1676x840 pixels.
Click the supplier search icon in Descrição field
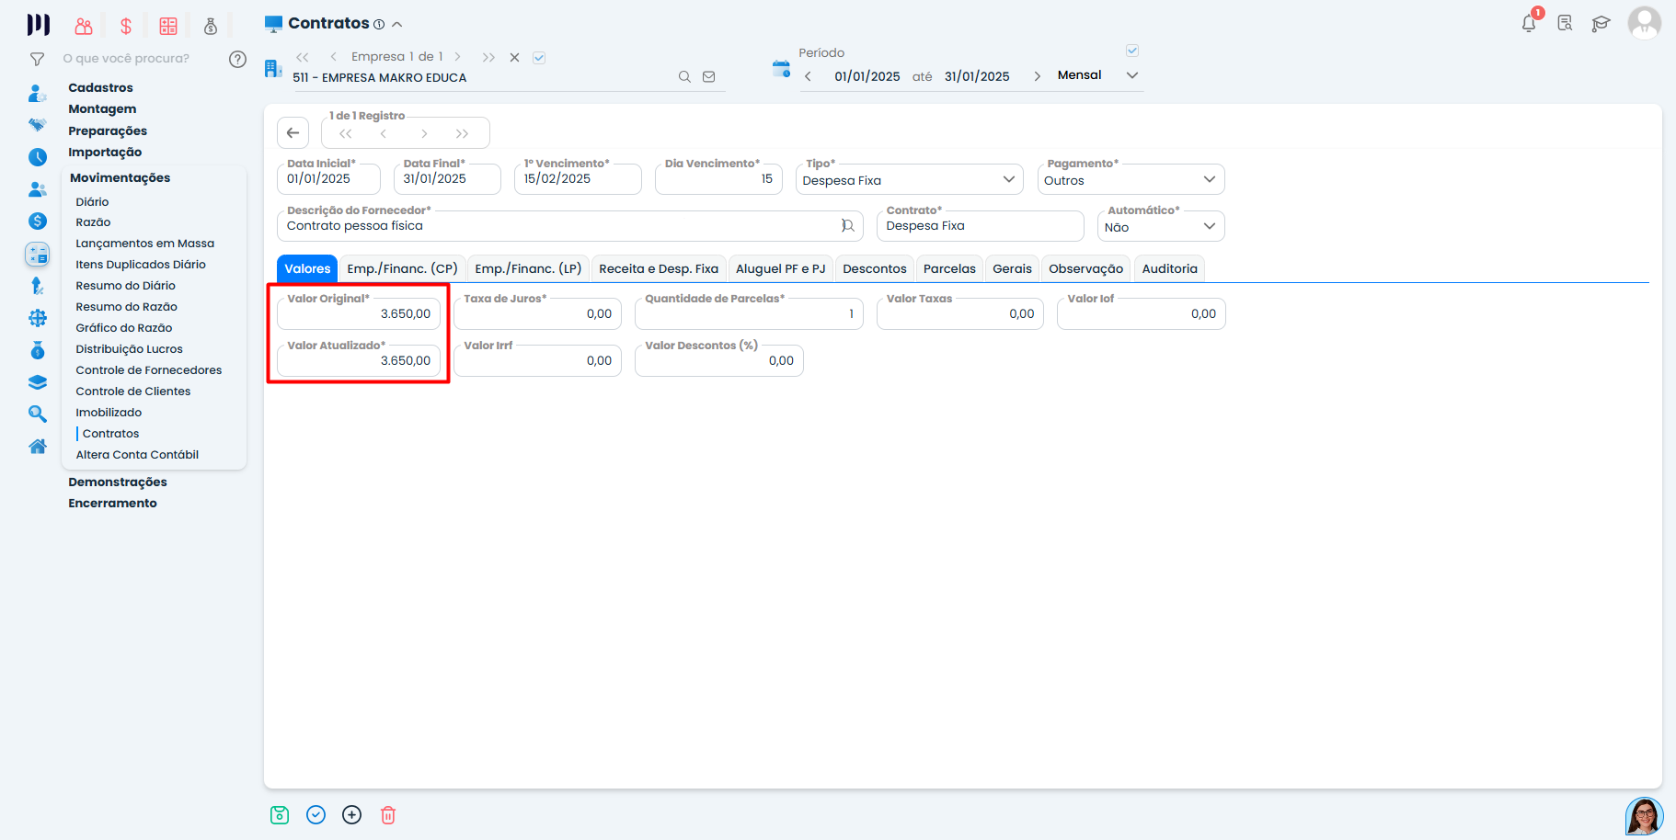click(847, 226)
